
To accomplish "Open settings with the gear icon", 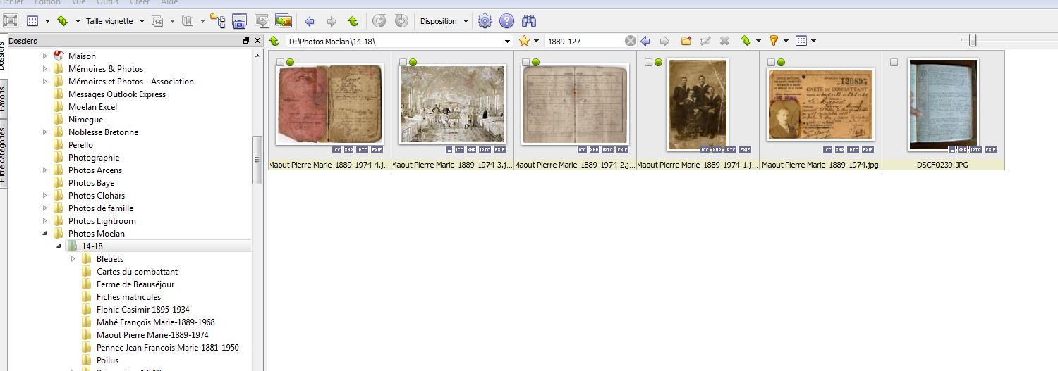I will (x=485, y=21).
